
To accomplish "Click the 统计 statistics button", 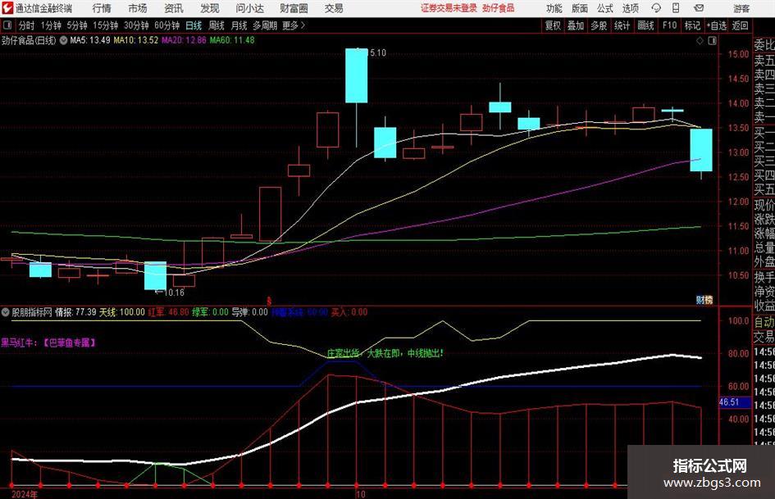I will [622, 25].
